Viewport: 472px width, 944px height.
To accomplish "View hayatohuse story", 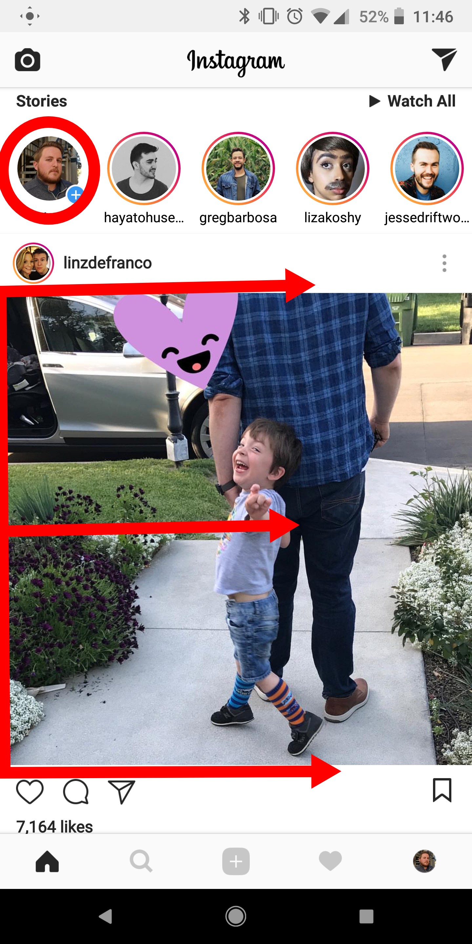I will (144, 168).
